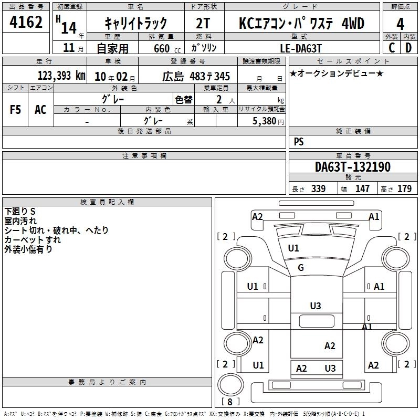420x420 pixels.
Task: Select the air conditioner value AC
Action: (40, 110)
